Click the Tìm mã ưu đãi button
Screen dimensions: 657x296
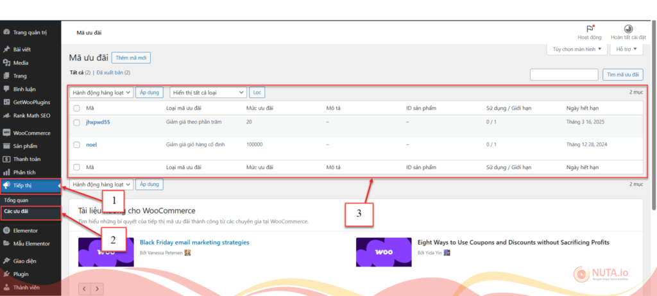(622, 74)
